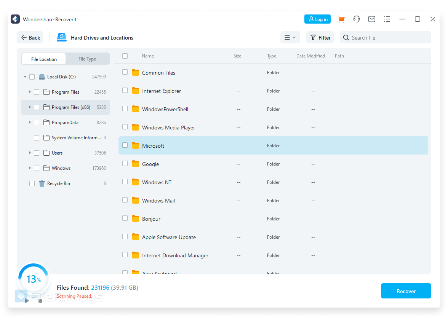The image size is (448, 319).
Task: Click the Common Files folder icon
Action: pos(136,73)
